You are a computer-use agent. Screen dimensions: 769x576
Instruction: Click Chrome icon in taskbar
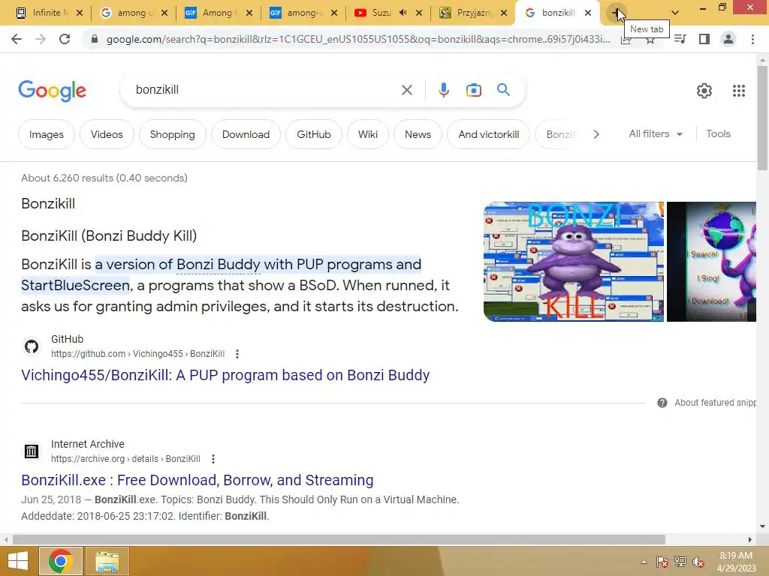tap(60, 561)
